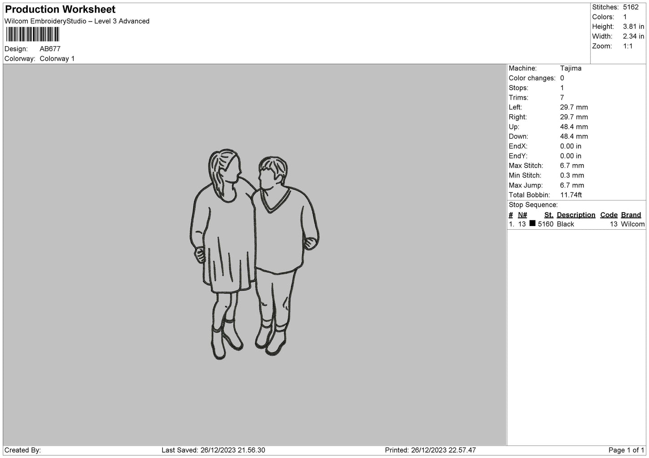Click the embroidered couple design preview
The height and width of the screenshot is (458, 649).
point(255,254)
